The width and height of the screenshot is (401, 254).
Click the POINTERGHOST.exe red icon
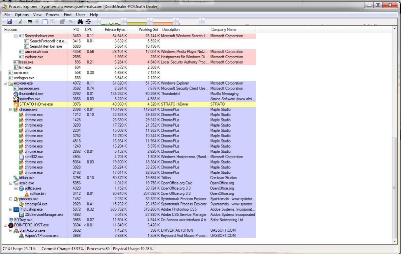pyautogui.click(x=11, y=225)
